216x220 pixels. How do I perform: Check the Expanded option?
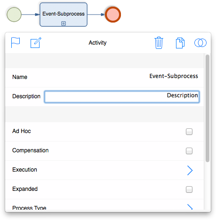[189, 189]
